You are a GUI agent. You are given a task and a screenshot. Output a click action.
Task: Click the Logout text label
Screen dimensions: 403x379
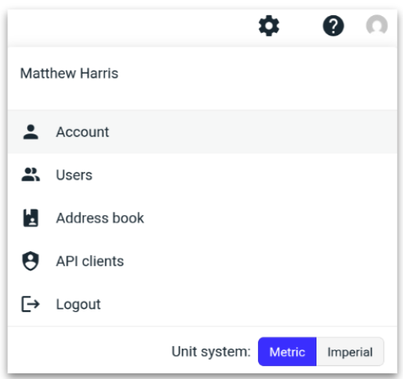pyautogui.click(x=79, y=305)
